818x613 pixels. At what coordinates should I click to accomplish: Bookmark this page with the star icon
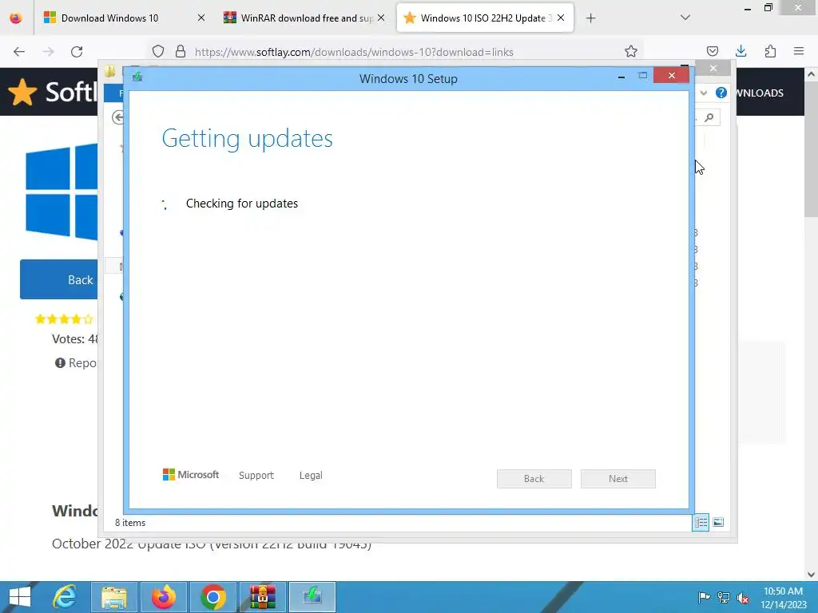tap(631, 52)
